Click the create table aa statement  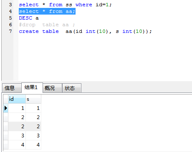click(x=85, y=31)
